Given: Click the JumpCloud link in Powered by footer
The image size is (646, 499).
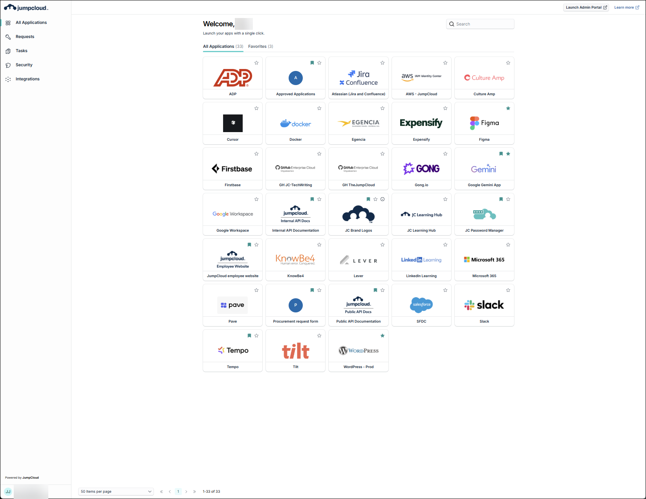Looking at the screenshot, I should (31, 478).
